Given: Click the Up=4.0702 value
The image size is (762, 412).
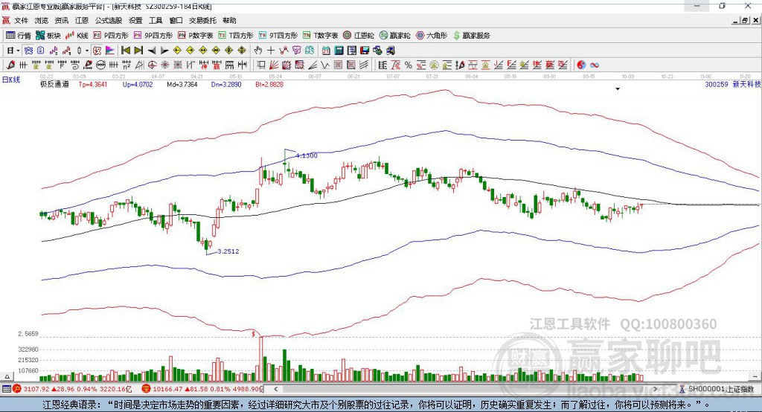Looking at the screenshot, I should pos(138,84).
